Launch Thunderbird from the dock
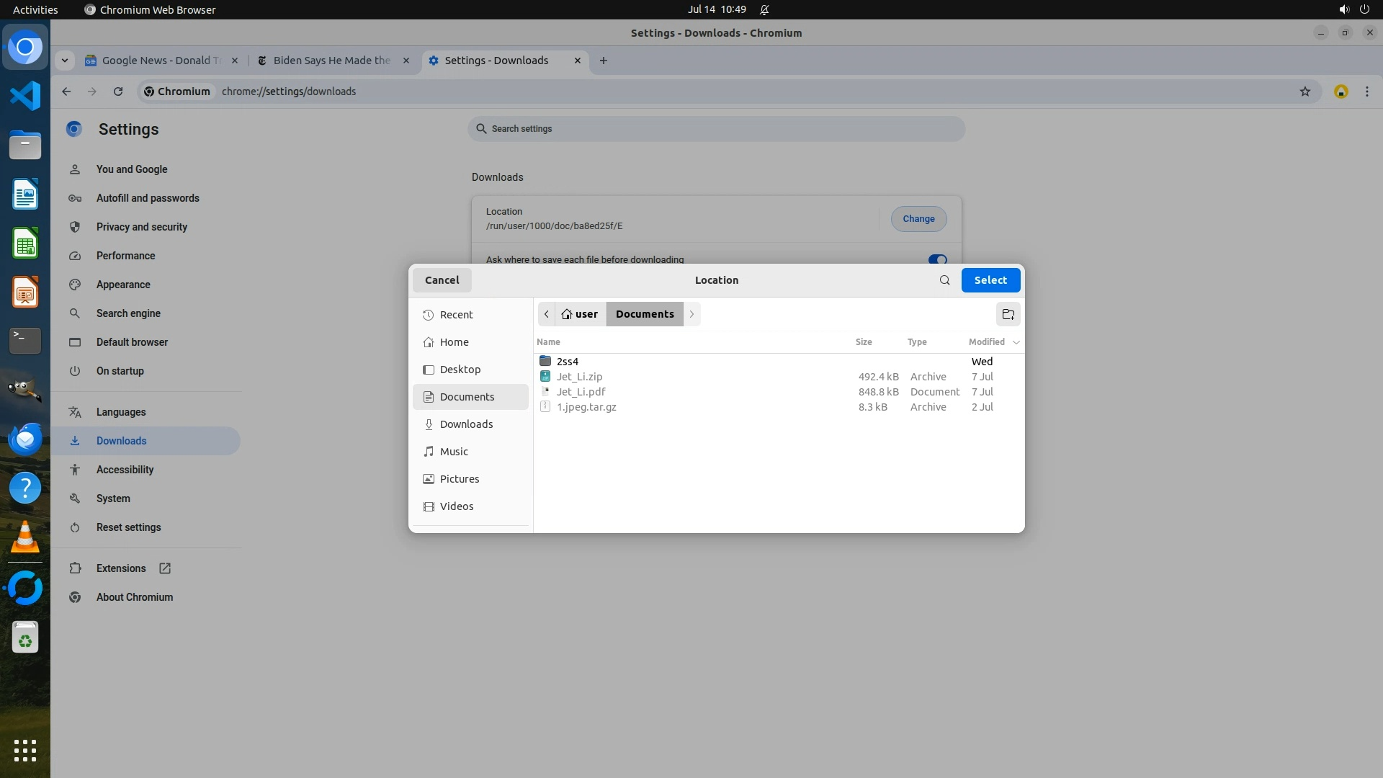The image size is (1383, 778). click(25, 439)
